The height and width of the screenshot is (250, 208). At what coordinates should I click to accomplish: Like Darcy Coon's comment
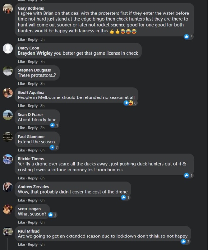tap(21, 62)
